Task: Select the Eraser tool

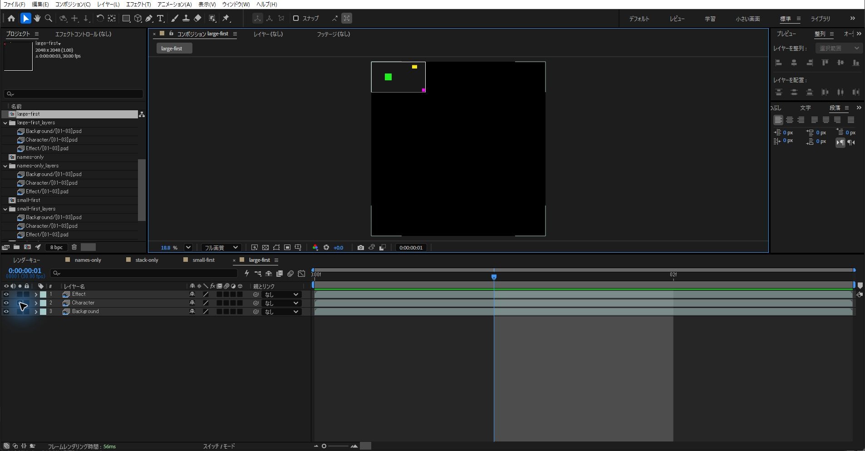Action: (x=197, y=18)
